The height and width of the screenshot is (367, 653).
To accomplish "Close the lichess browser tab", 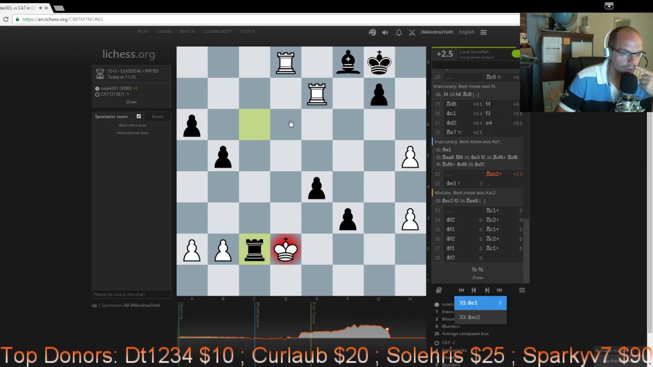I will (x=46, y=8).
